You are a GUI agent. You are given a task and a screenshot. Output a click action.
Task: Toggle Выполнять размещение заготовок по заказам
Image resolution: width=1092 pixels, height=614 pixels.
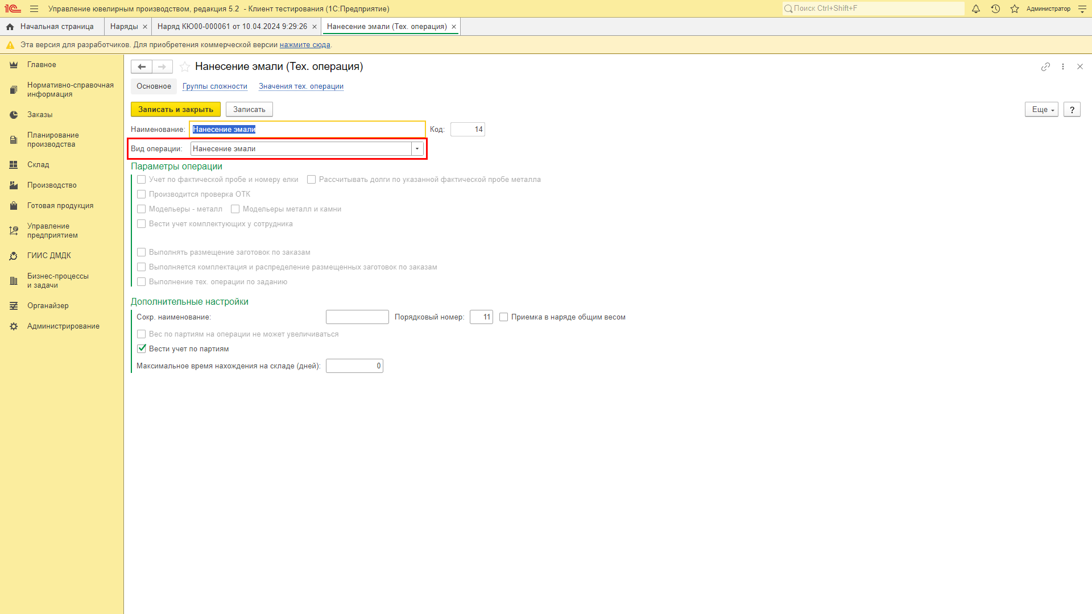click(x=142, y=252)
